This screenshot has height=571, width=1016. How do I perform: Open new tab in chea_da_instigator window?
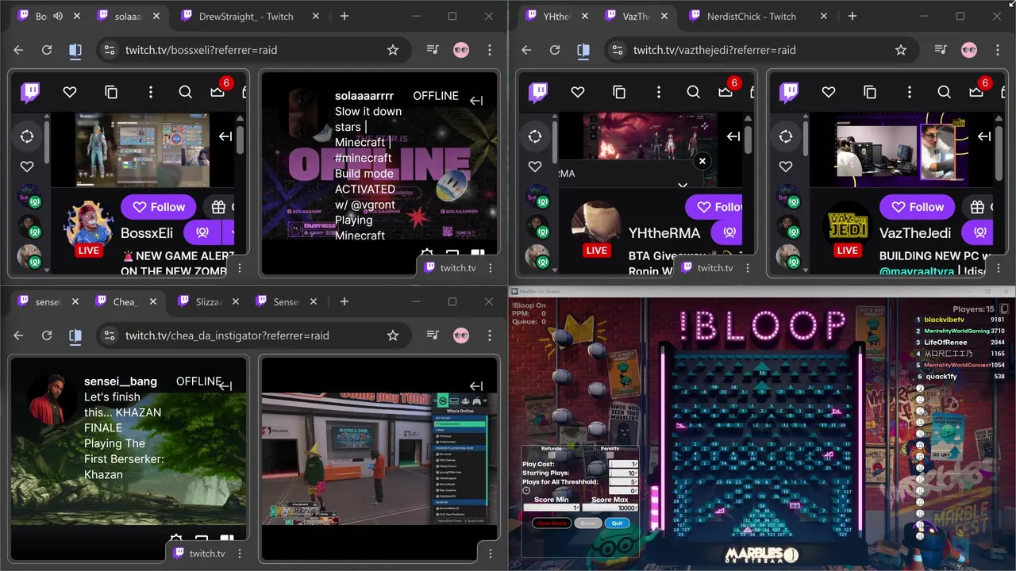[344, 301]
